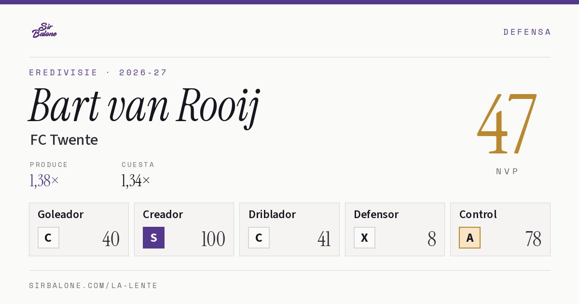Click the Sir Balone logo

[x=44, y=30]
